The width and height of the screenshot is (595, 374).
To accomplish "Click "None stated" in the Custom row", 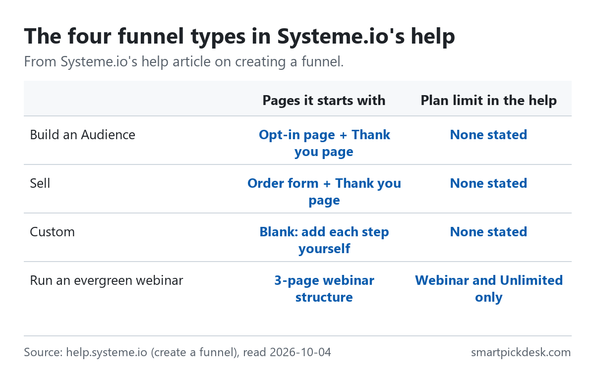I will (x=488, y=232).
